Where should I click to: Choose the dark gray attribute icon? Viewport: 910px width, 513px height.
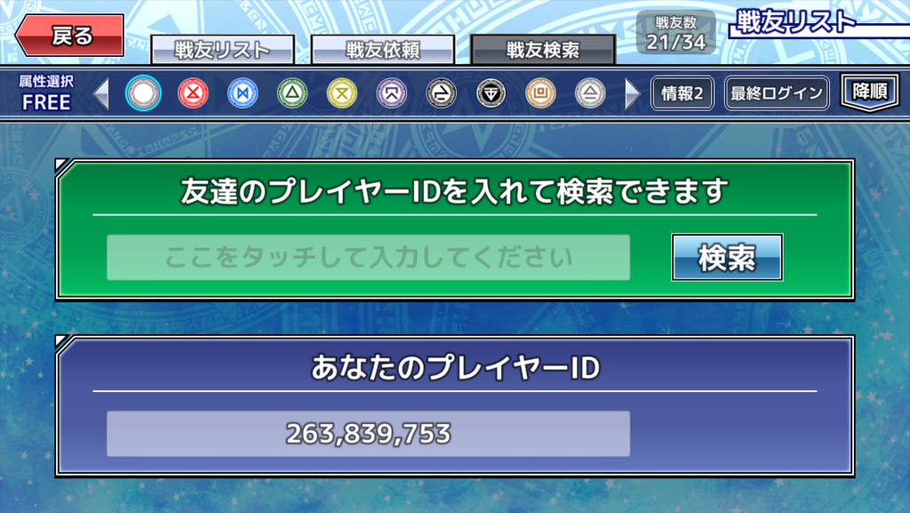(441, 92)
